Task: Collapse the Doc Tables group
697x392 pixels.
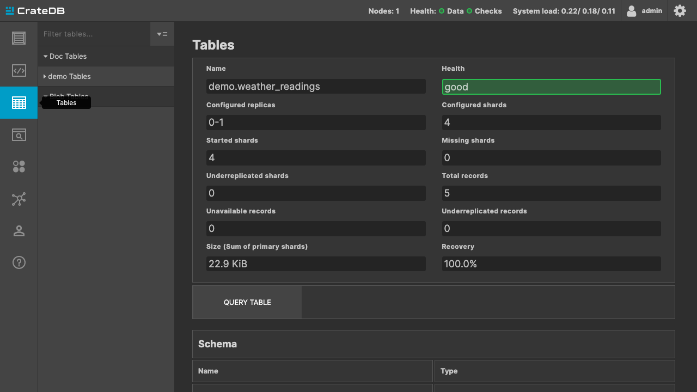Action: click(x=106, y=56)
